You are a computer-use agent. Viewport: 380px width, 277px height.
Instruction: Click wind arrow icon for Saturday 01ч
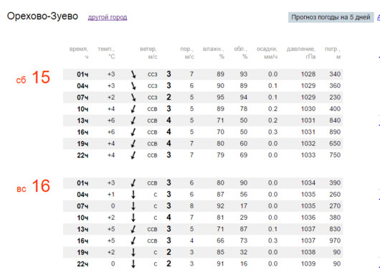[133, 74]
